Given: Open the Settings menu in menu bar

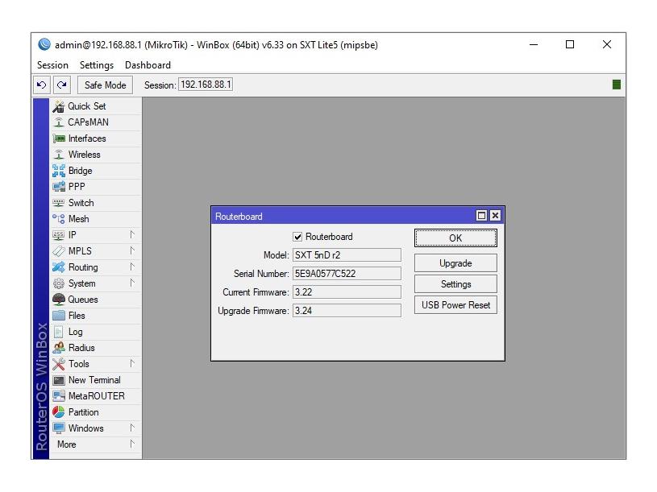Looking at the screenshot, I should [x=97, y=65].
